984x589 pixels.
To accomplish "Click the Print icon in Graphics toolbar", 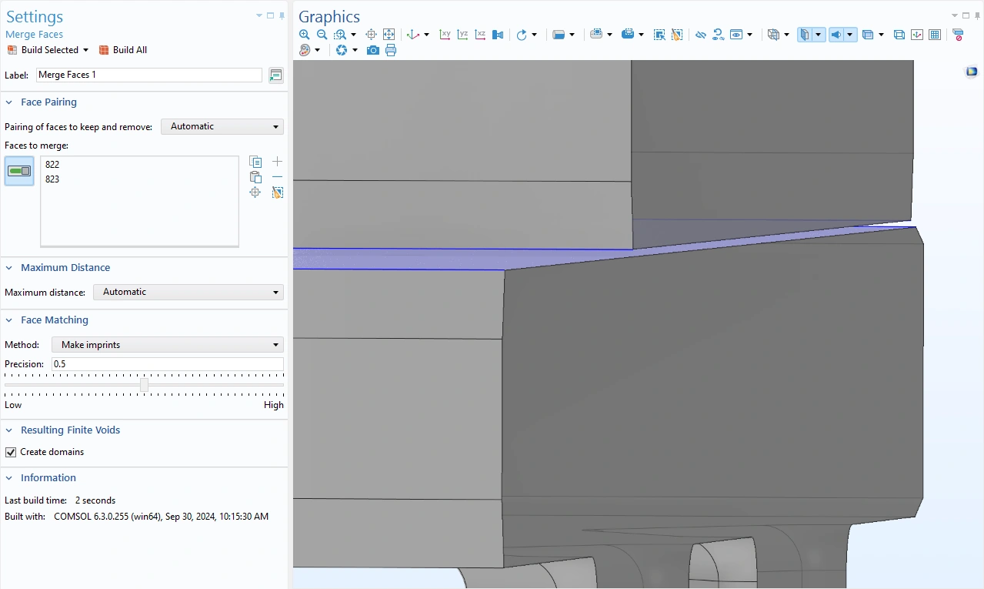I will (391, 50).
